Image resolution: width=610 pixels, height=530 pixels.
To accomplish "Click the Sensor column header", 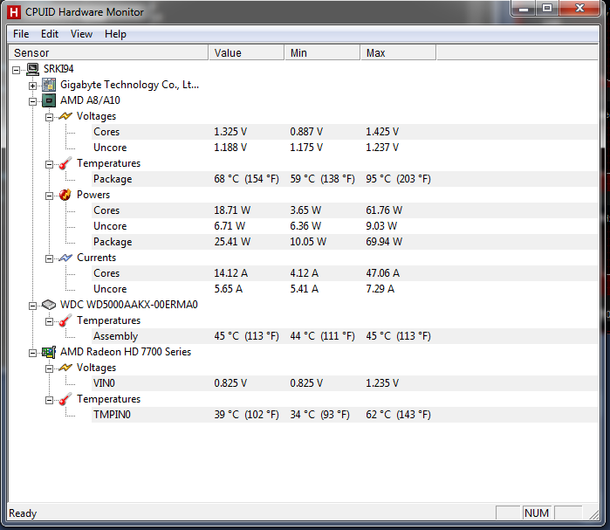I will coord(108,52).
